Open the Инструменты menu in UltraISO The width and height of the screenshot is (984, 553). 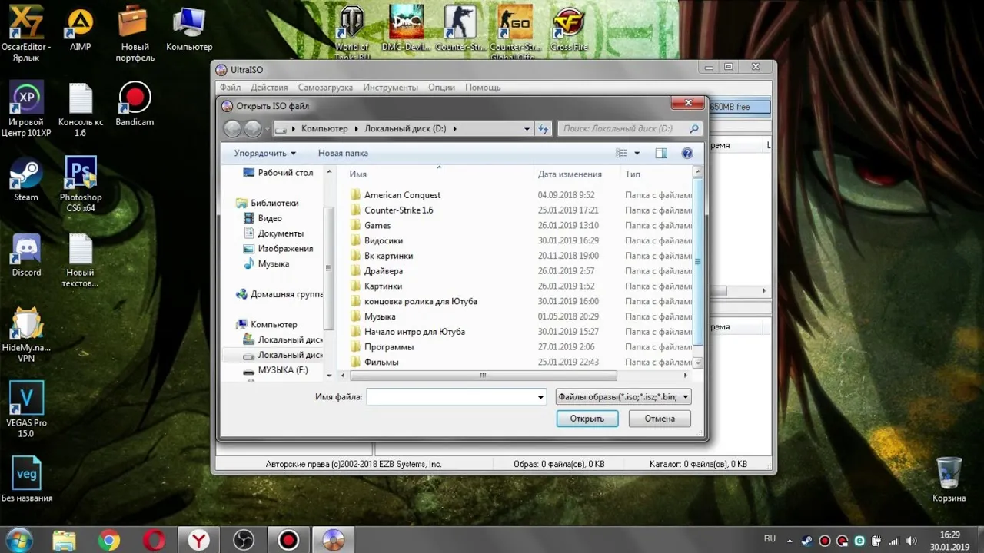coord(391,88)
